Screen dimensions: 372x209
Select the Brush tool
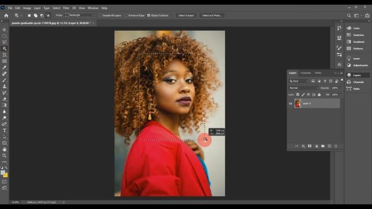click(4, 80)
